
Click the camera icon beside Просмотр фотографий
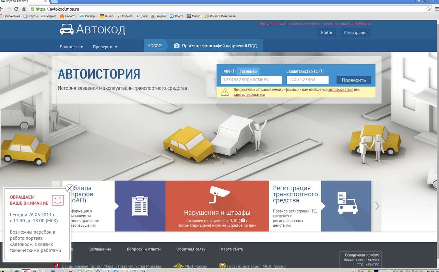click(177, 46)
